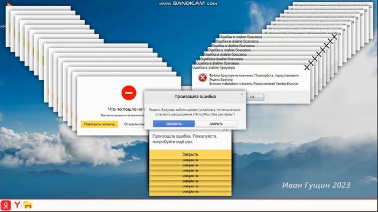Click the red minus icon above 'Что-то пошло не'
The image size is (378, 212).
tap(129, 93)
